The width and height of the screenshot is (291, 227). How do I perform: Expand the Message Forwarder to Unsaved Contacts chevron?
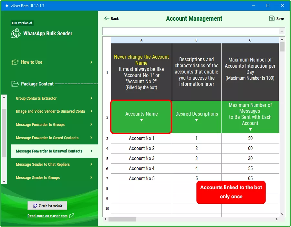coord(91,151)
